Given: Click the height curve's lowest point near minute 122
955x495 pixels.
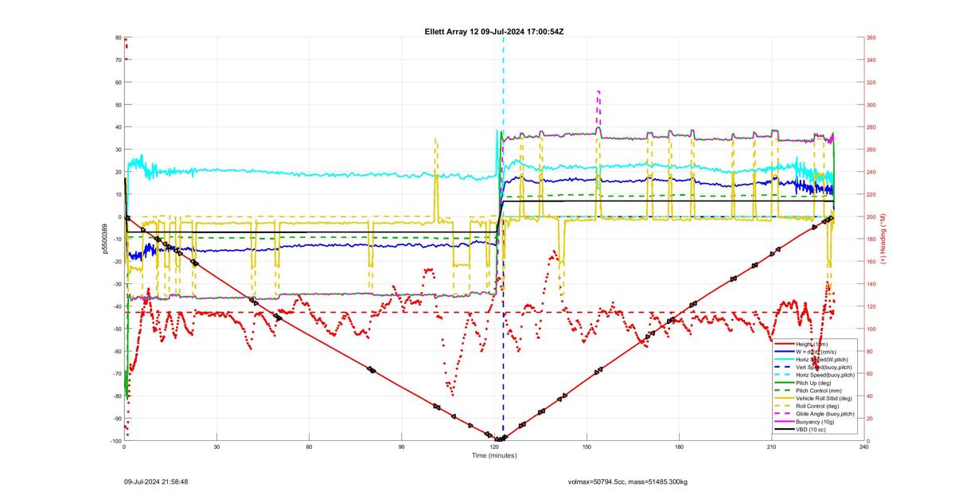Looking at the screenshot, I should tap(499, 439).
